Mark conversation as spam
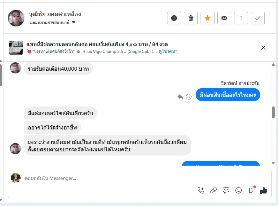Image resolution: width=278 pixels, height=206 pixels. click(x=174, y=18)
